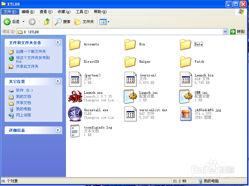Open the 工具(T) menu
The image size is (249, 186).
coord(82,12)
